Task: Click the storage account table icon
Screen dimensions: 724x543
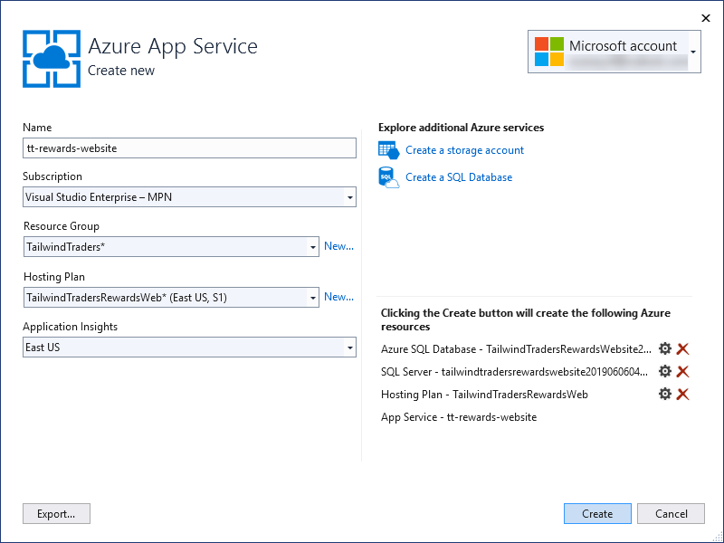Action: click(x=388, y=150)
